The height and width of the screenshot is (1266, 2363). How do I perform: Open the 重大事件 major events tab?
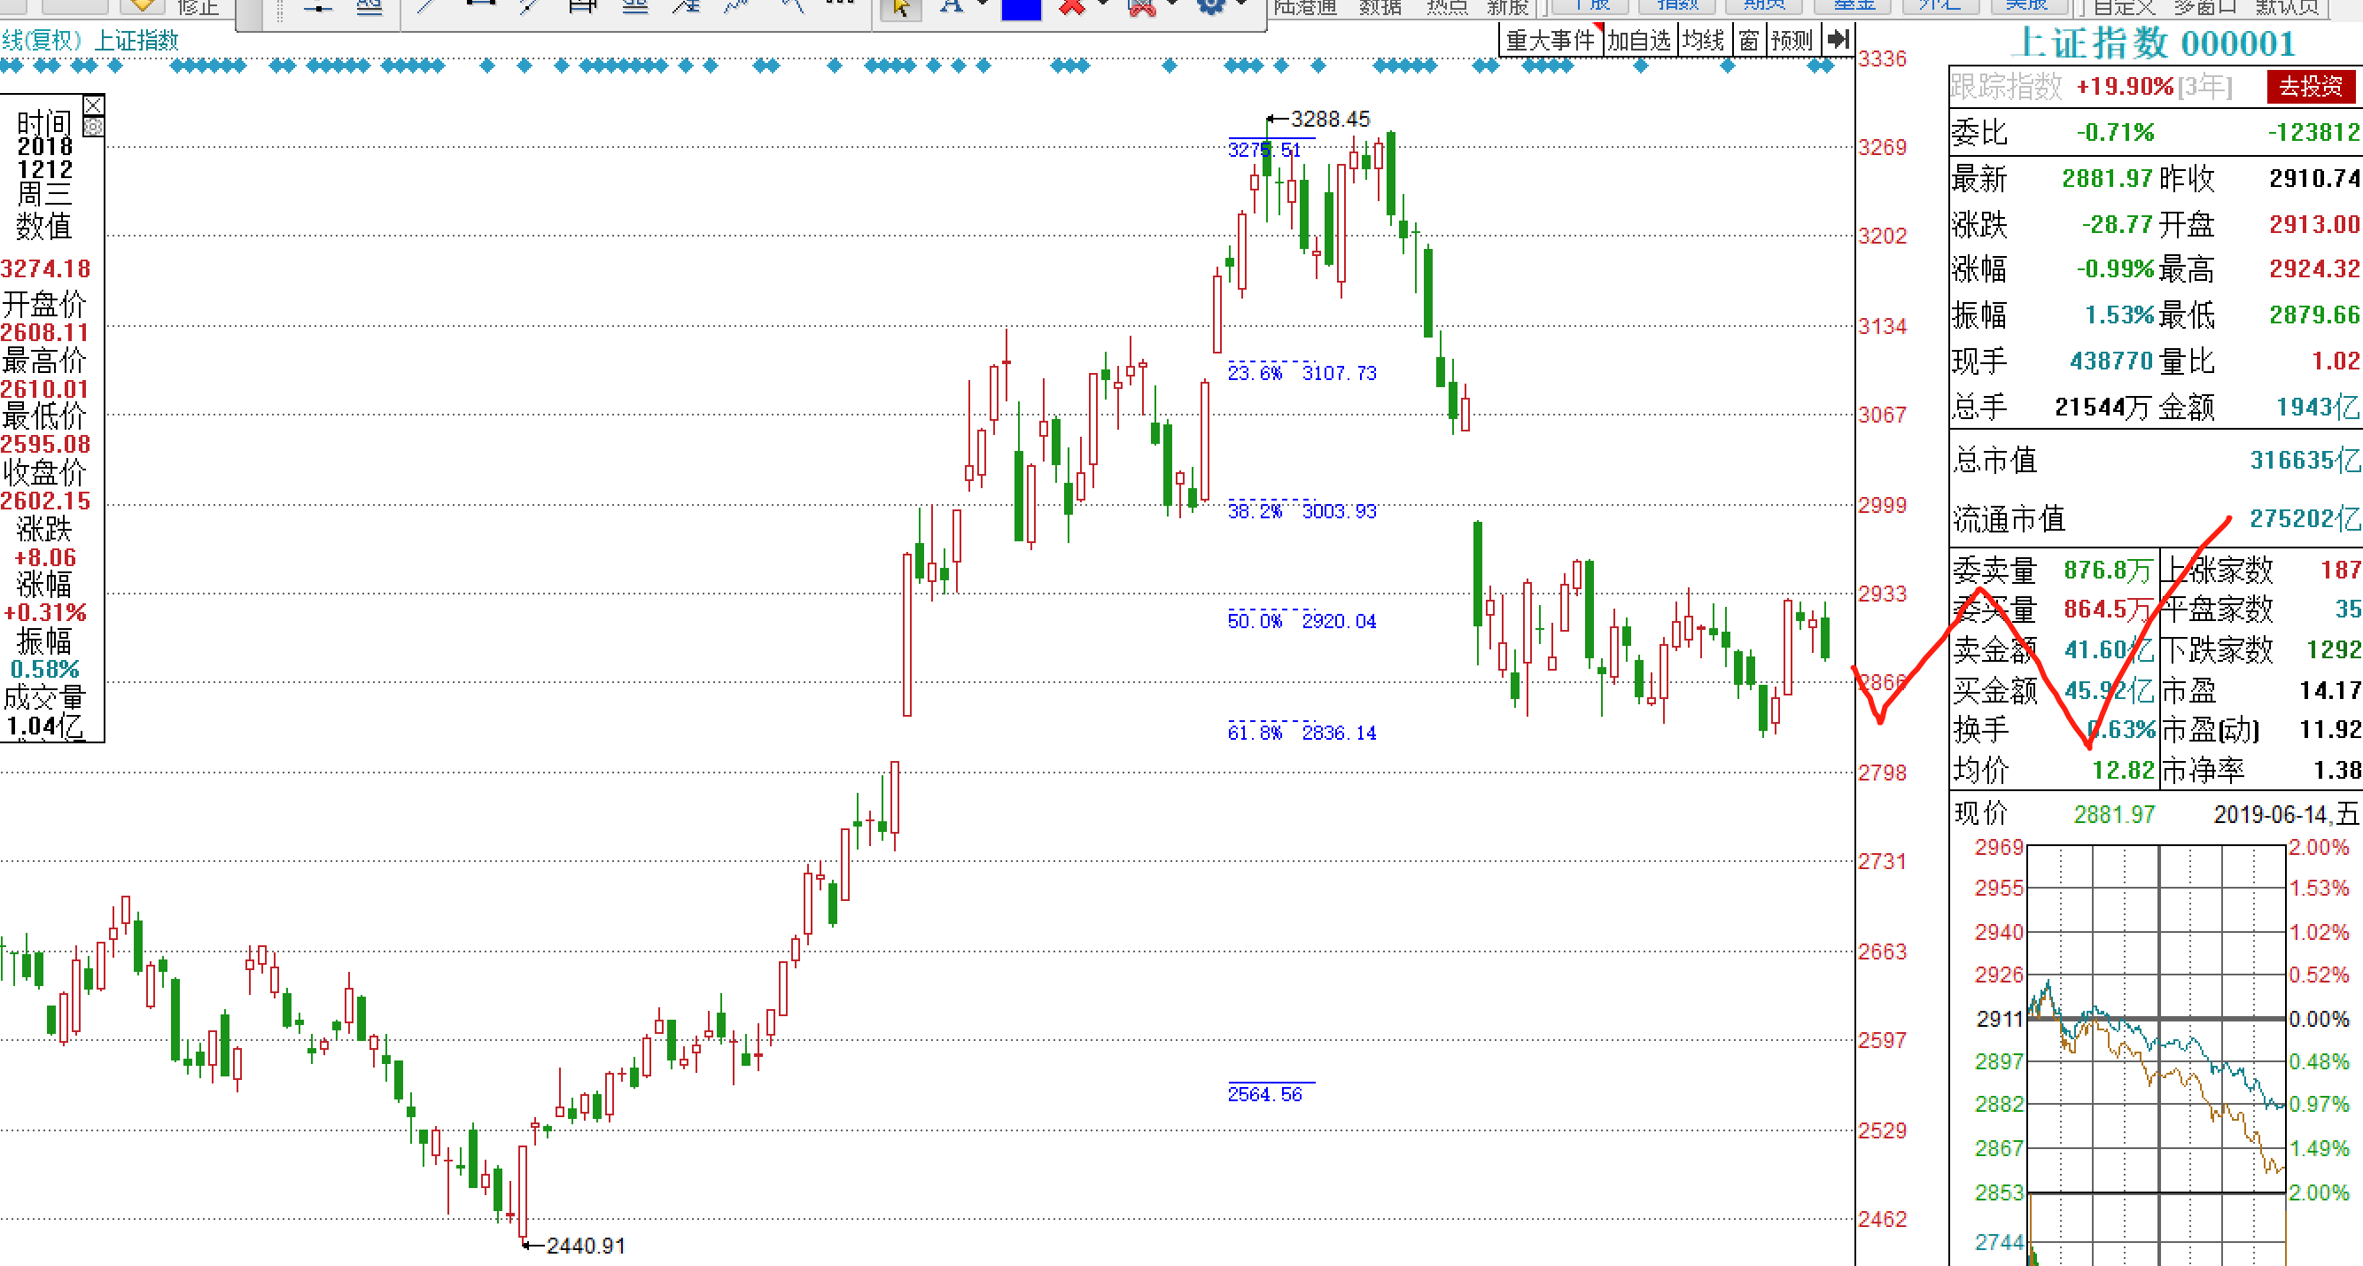(x=1551, y=40)
